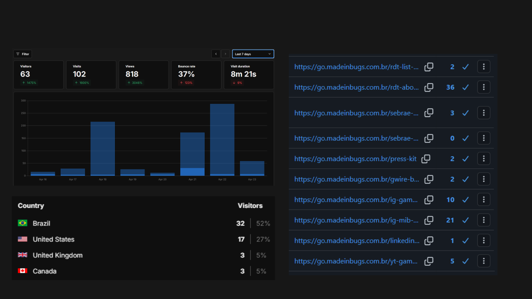The height and width of the screenshot is (299, 532).
Task: Copy the sebrae link with 3 clicks
Action: click(x=429, y=113)
